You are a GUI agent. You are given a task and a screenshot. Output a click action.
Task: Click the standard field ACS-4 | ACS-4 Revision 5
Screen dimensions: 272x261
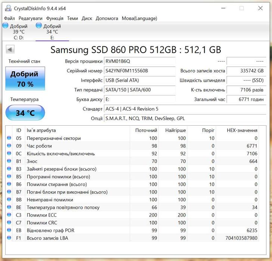(x=185, y=109)
